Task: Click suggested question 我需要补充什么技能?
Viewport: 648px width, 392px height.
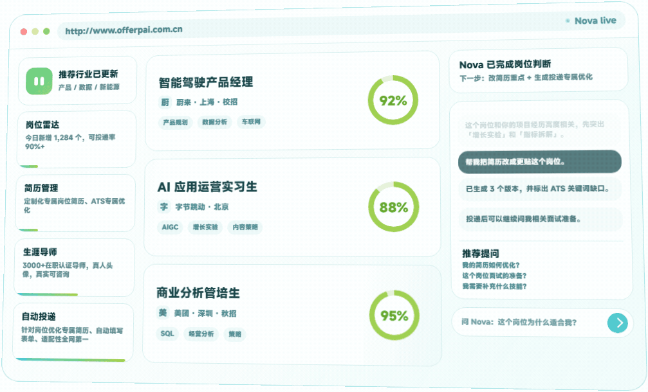Action: 494,287
